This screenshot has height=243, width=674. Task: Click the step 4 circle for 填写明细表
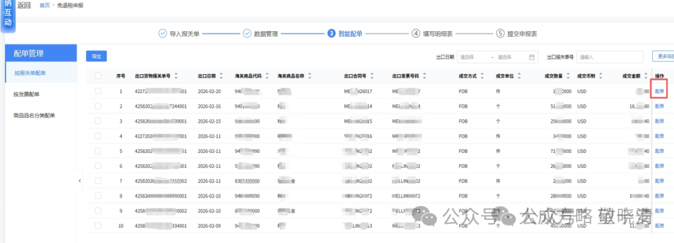tap(416, 34)
